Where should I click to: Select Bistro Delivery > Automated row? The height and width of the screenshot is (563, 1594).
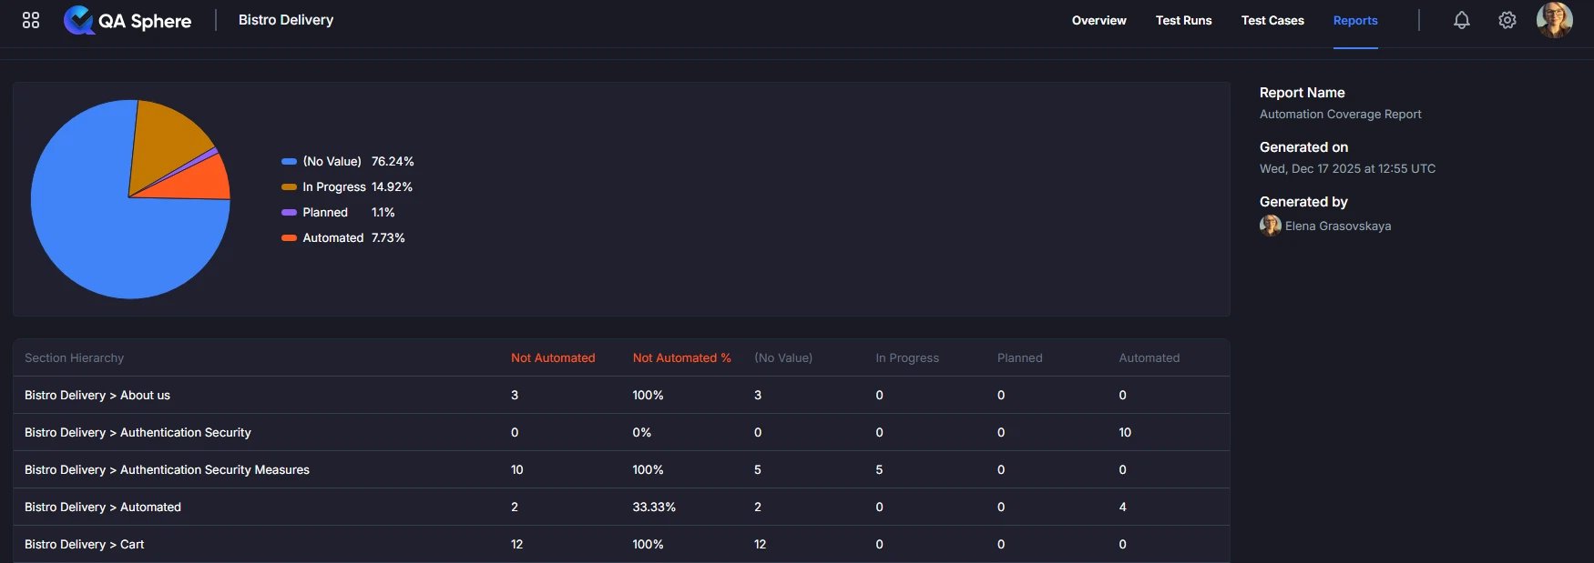621,507
